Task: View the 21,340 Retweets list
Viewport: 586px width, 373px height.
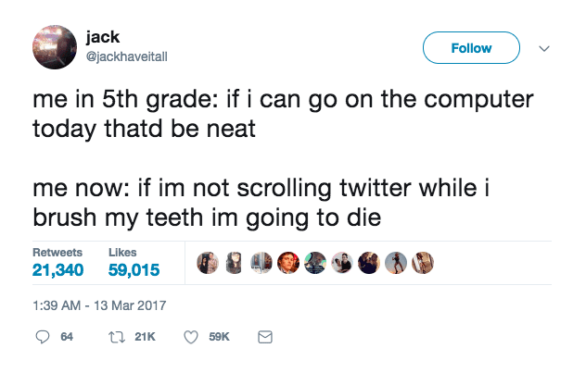Action: (58, 264)
